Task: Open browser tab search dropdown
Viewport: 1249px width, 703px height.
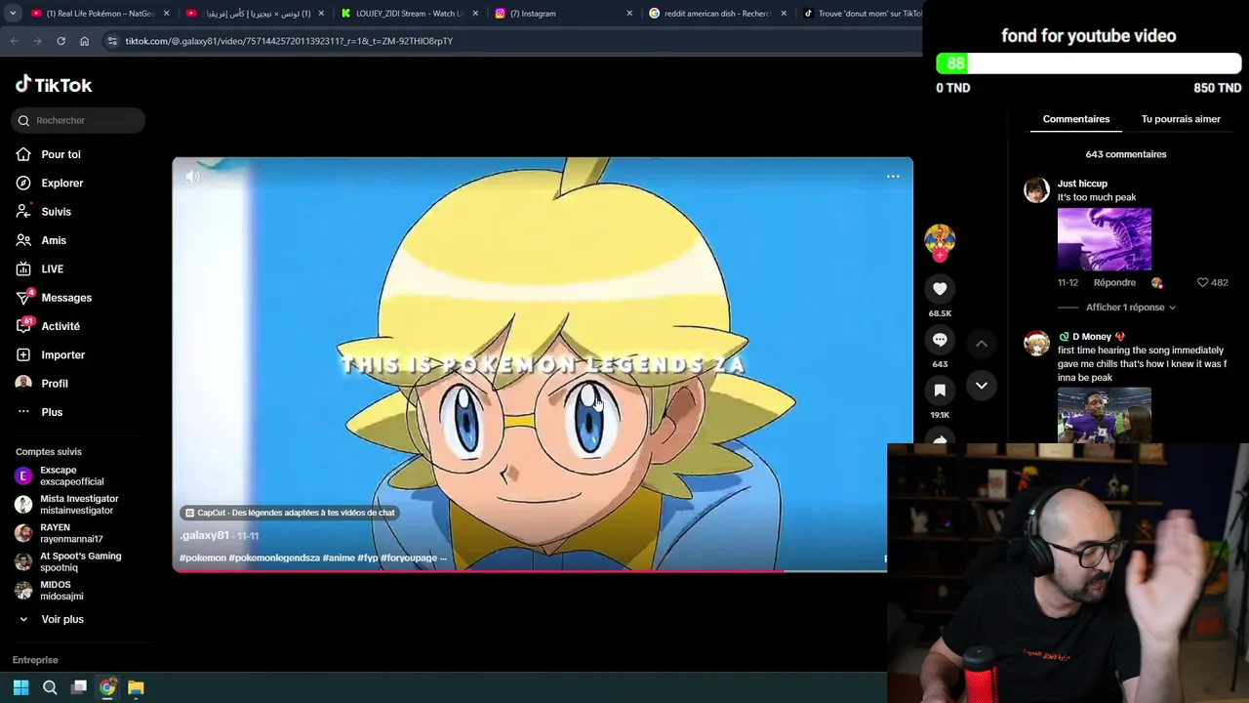Action: coord(12,14)
